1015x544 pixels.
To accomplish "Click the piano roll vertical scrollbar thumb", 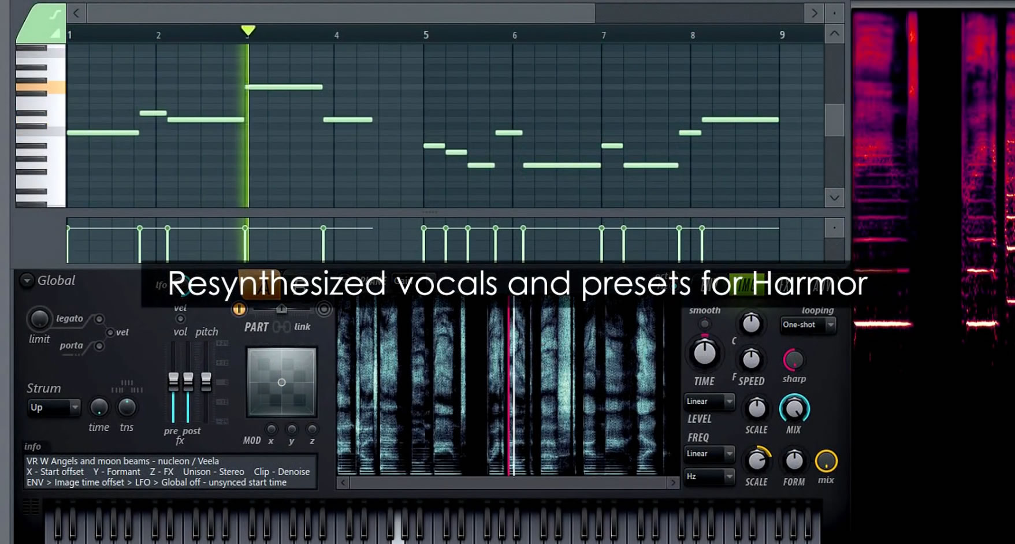I will (x=834, y=120).
